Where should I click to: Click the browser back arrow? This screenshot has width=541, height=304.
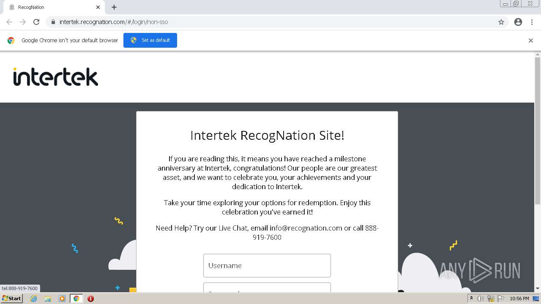[x=9, y=22]
